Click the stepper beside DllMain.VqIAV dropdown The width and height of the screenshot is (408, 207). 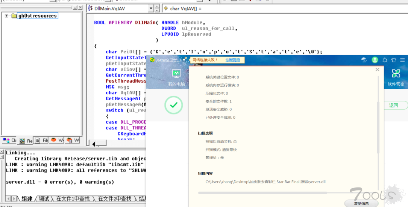coord(157,9)
